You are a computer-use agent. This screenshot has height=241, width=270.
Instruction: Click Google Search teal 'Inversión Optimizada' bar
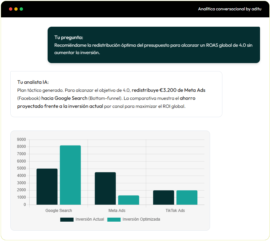pyautogui.click(x=70, y=175)
